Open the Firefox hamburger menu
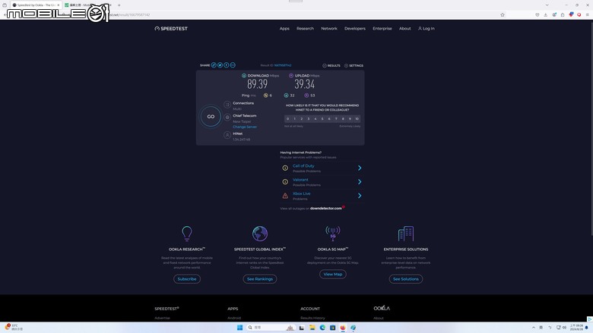Viewport: 593px width, 333px height. tap(588, 15)
